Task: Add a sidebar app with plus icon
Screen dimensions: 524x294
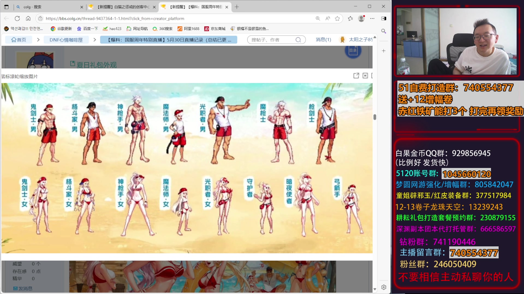Action: coord(384,51)
